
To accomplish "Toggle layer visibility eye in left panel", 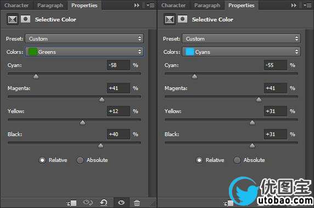I will coord(121,203).
